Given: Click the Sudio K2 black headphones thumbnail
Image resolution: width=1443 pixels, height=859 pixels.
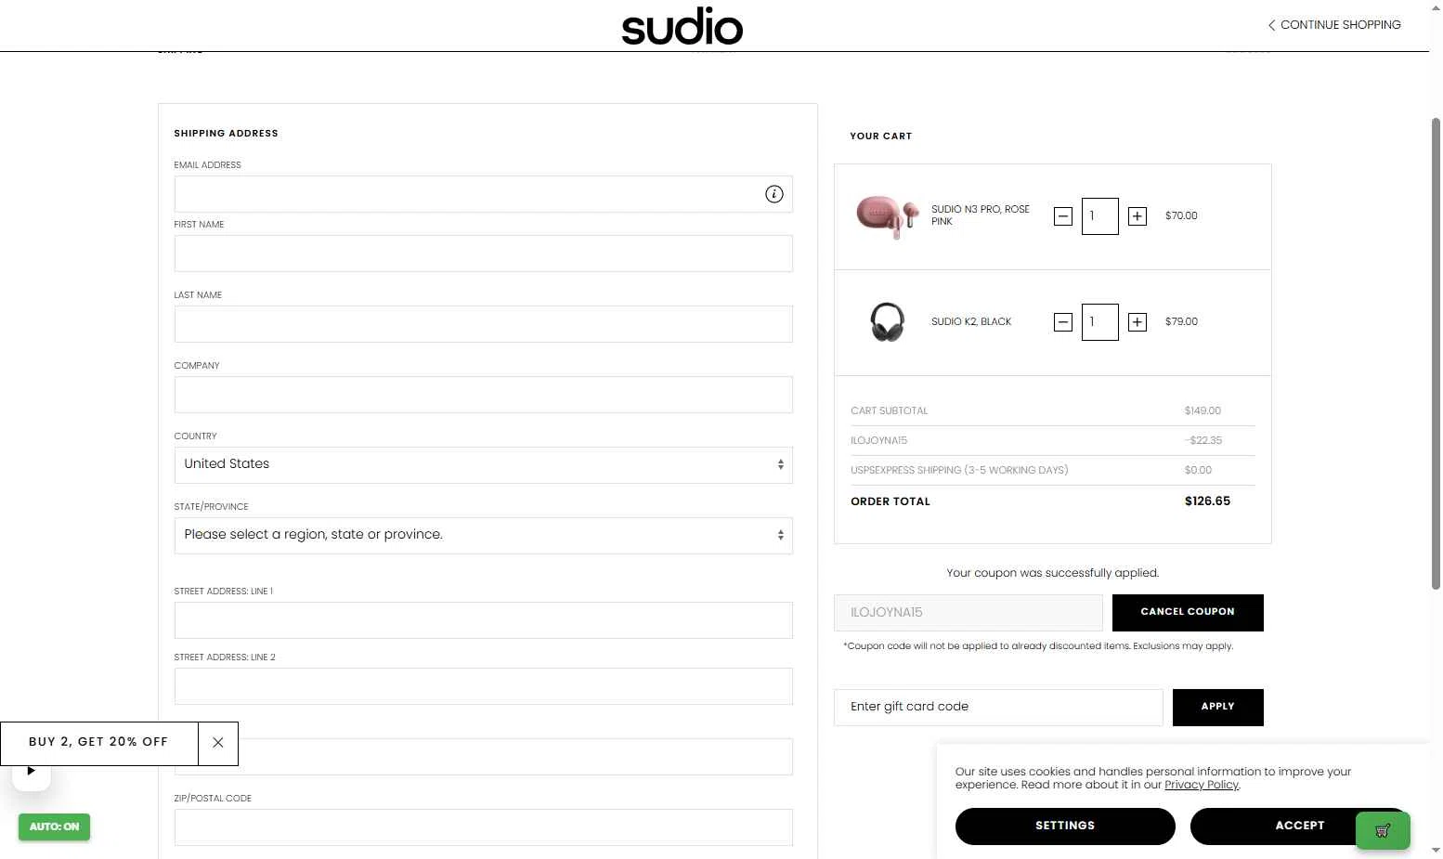Looking at the screenshot, I should coord(887,322).
